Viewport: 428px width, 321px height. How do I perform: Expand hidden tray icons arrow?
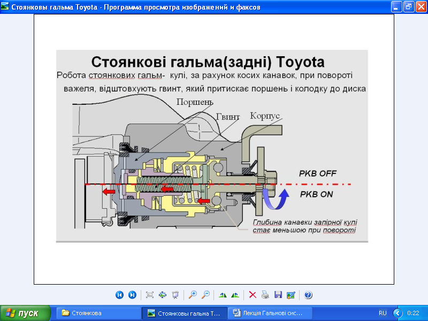398,313
